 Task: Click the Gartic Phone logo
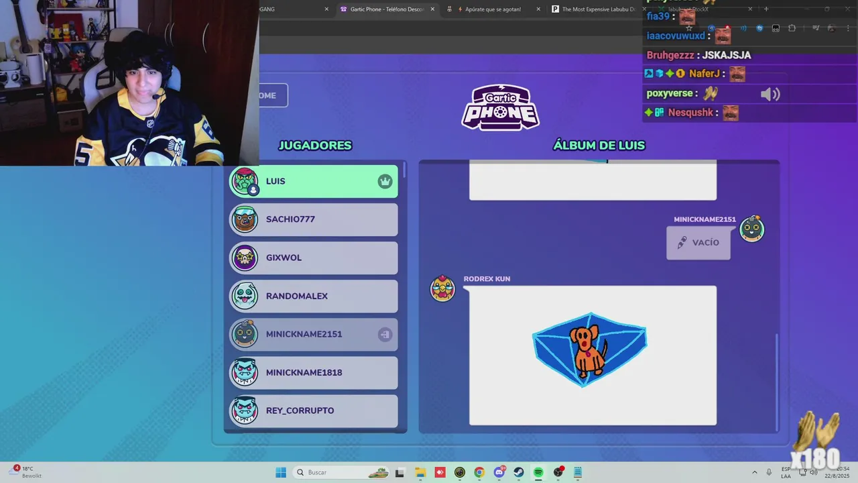(x=500, y=107)
